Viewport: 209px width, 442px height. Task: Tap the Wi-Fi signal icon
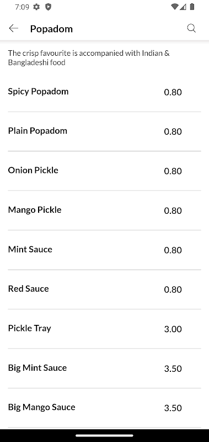pyautogui.click(x=174, y=7)
